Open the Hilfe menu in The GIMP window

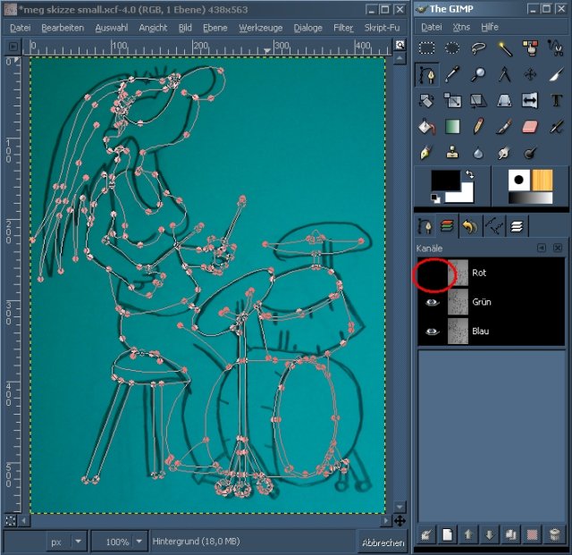[490, 27]
